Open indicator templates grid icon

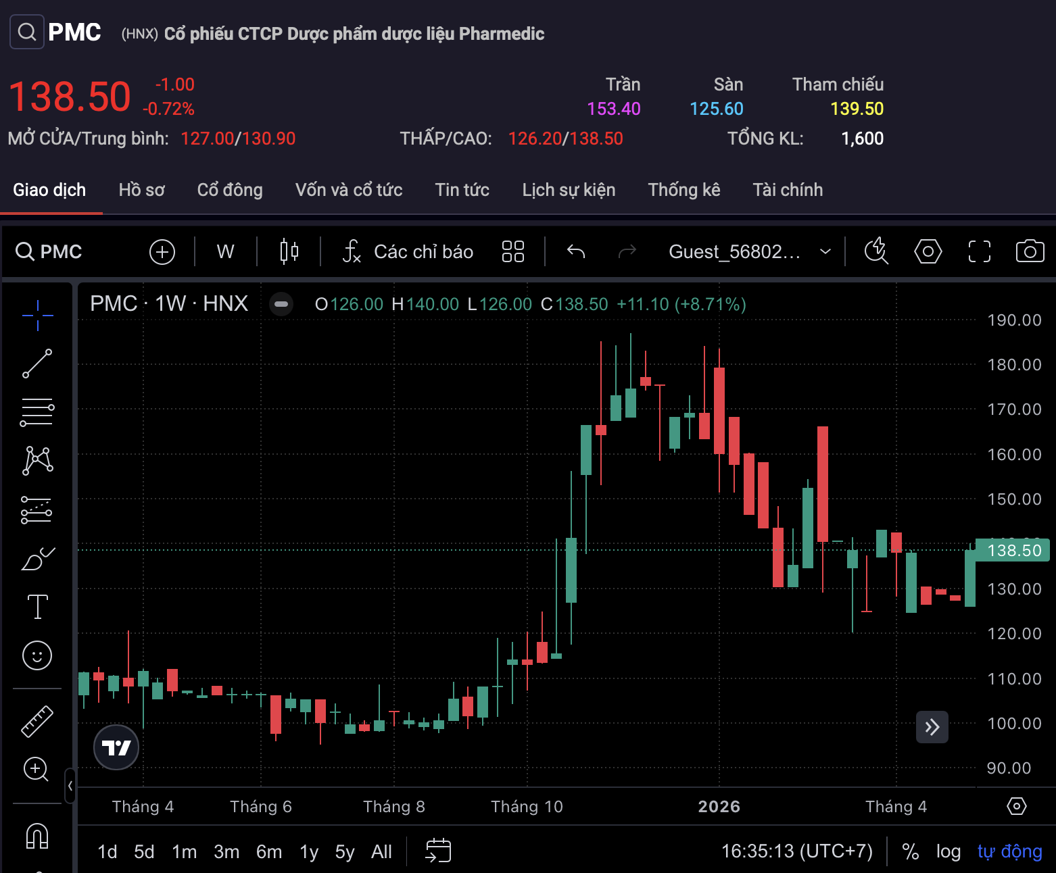(513, 252)
